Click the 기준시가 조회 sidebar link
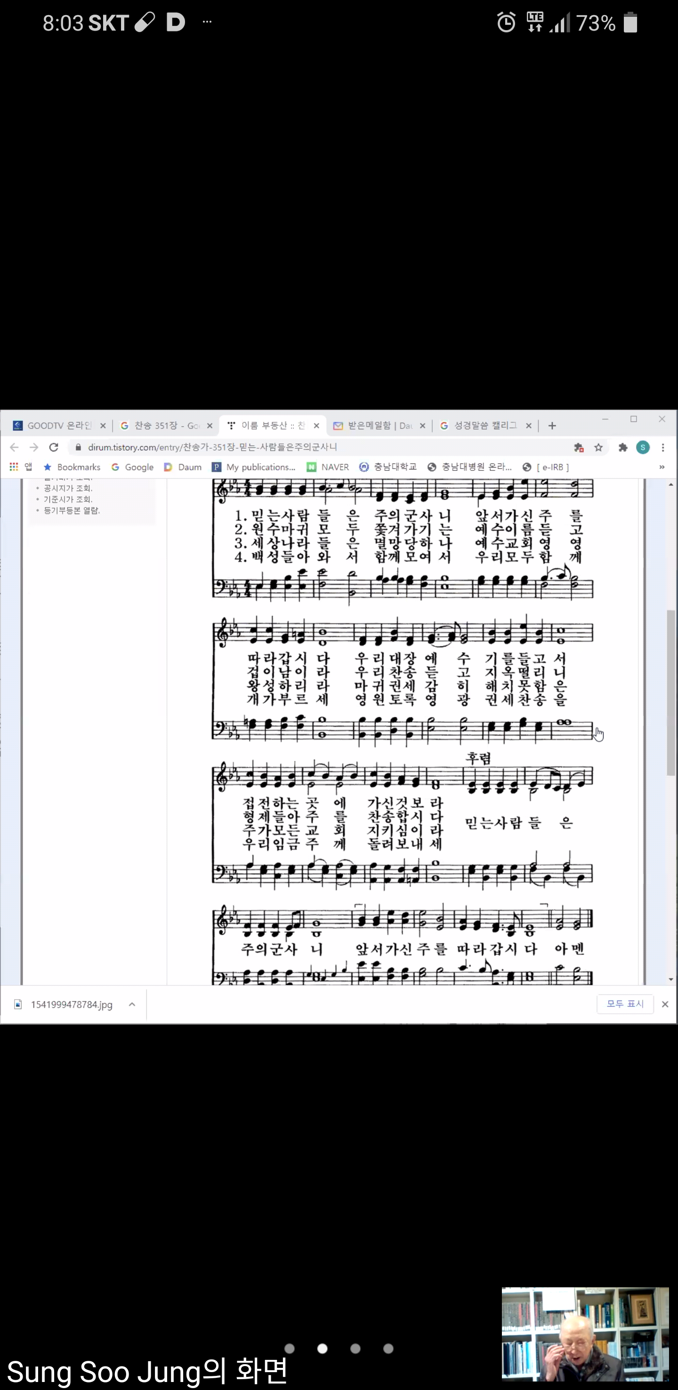This screenshot has height=1390, width=678. click(68, 499)
